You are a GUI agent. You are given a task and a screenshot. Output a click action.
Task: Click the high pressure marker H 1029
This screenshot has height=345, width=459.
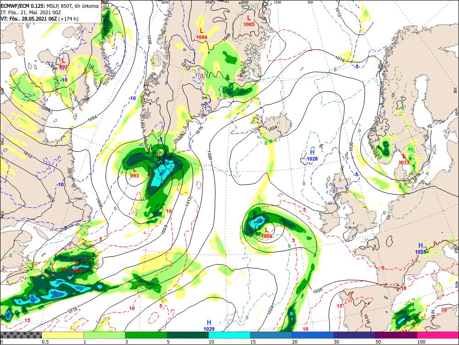tap(209, 325)
